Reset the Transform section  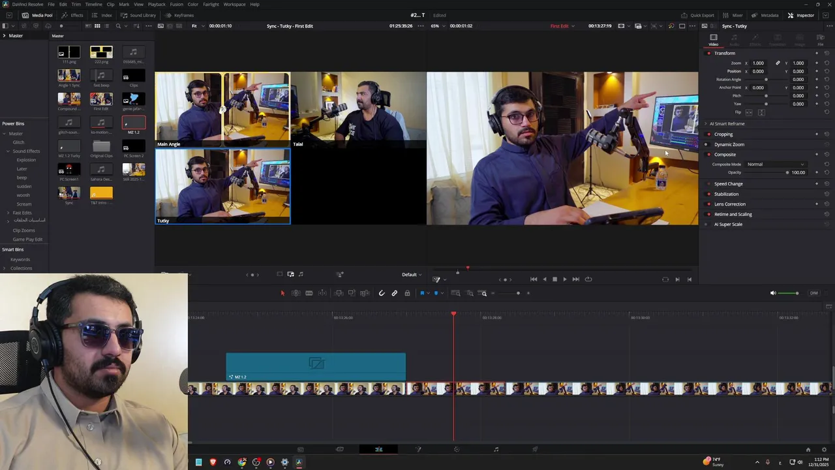point(827,53)
